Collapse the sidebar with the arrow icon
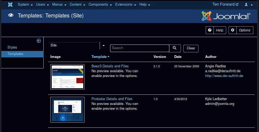The height and width of the screenshot is (132, 259). [39, 41]
